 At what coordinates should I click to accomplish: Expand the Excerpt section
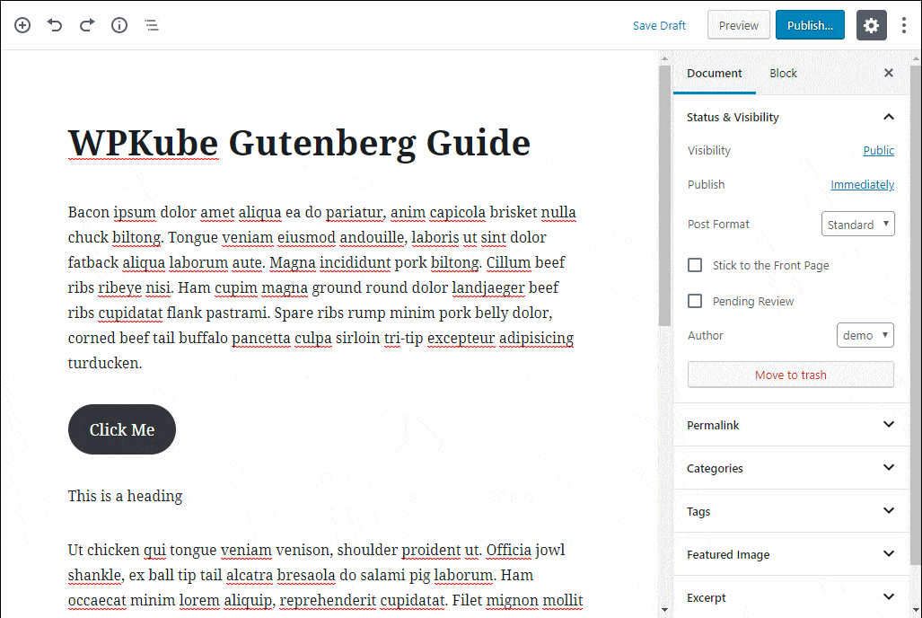pos(791,596)
